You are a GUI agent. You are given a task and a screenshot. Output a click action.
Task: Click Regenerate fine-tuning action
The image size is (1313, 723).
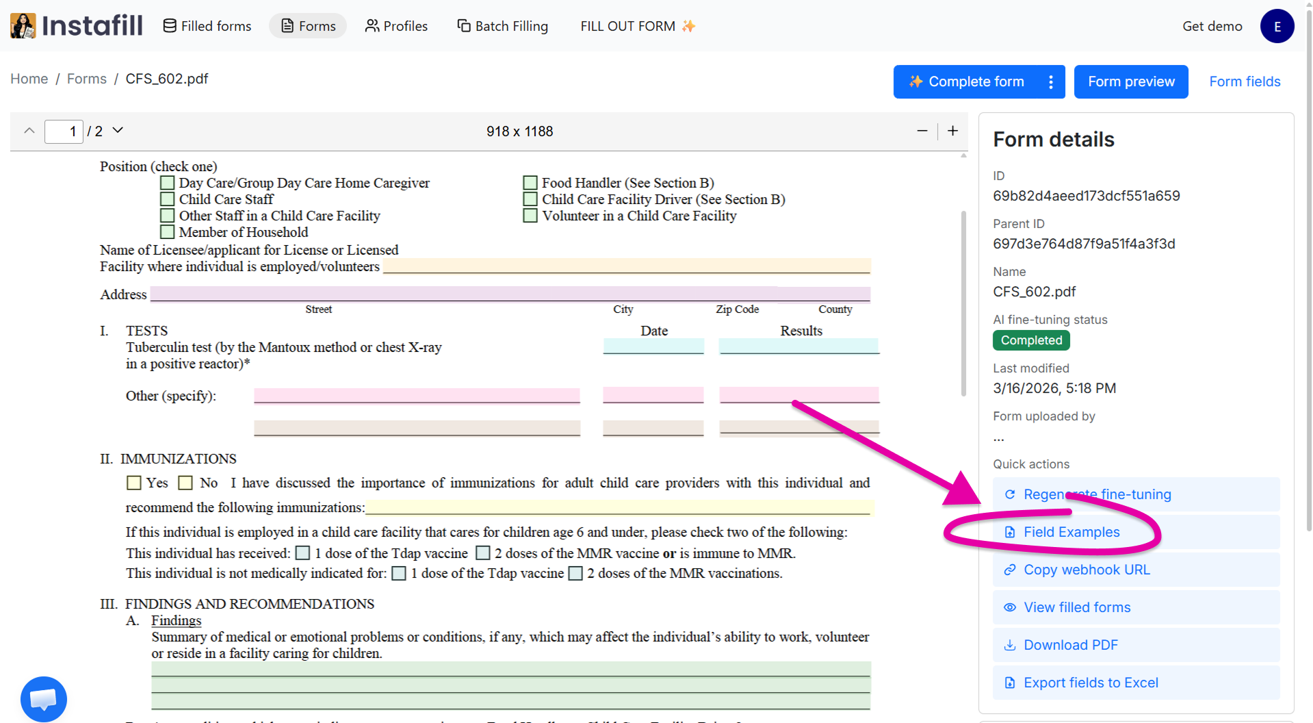pos(1136,494)
